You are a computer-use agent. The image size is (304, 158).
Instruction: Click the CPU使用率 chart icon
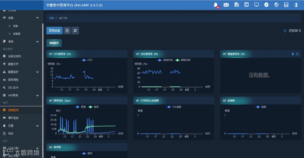pos(51,54)
